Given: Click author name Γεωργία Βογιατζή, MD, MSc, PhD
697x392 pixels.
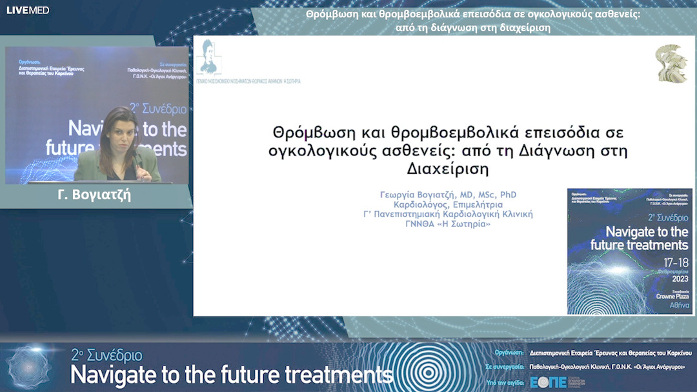Looking at the screenshot, I should click(449, 195).
